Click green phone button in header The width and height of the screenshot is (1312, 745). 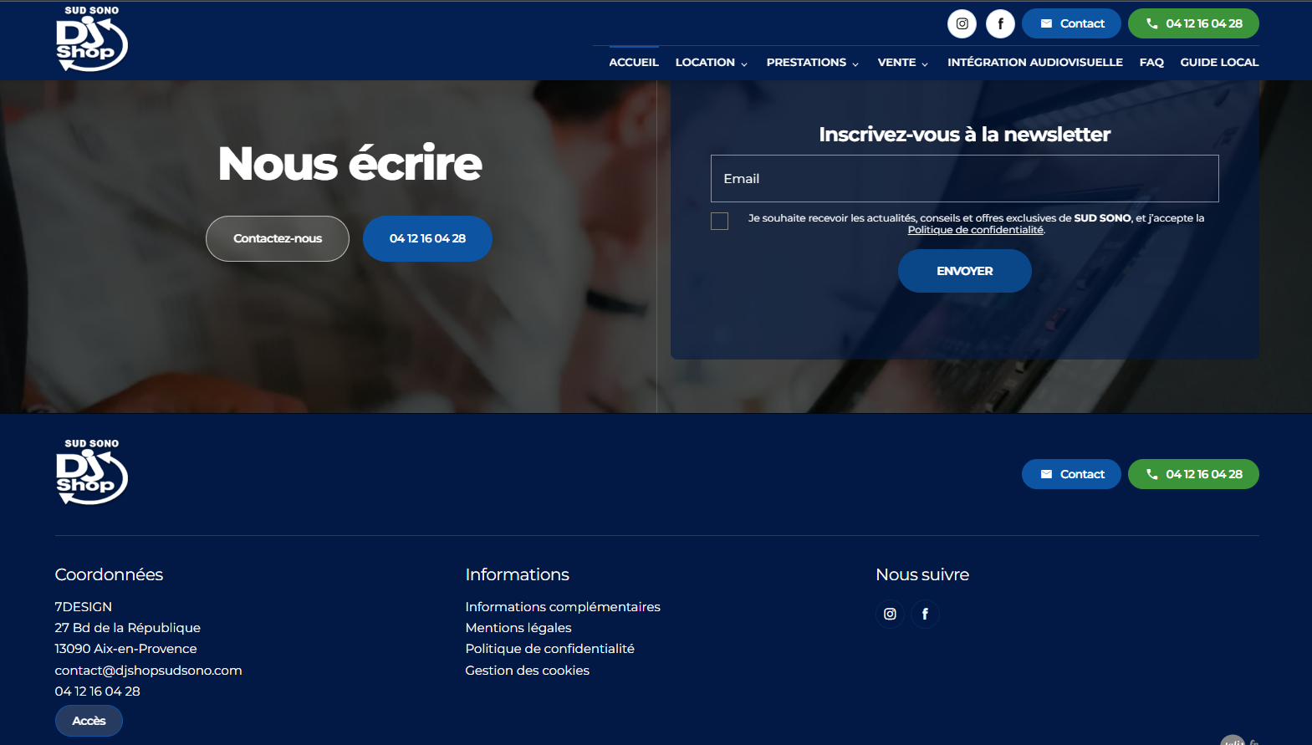1193,23
